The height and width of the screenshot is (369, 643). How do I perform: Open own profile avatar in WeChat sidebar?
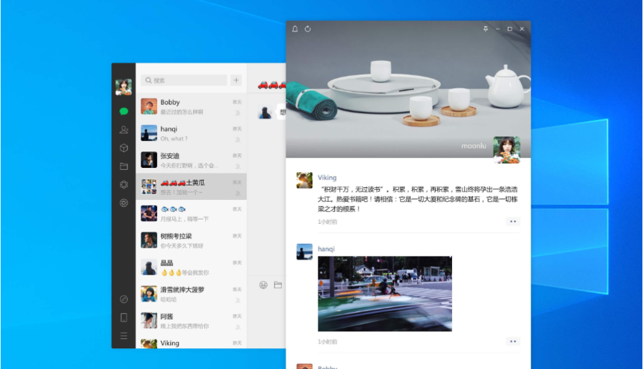pyautogui.click(x=124, y=87)
